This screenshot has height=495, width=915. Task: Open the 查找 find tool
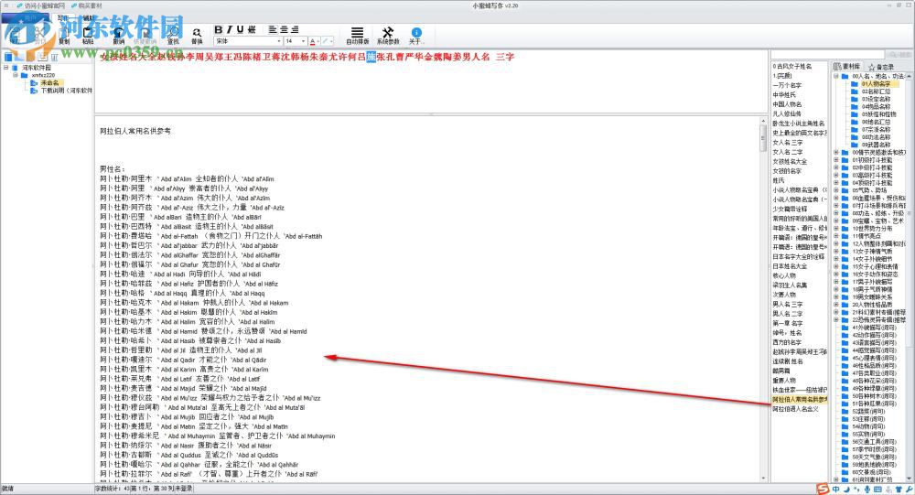click(173, 35)
